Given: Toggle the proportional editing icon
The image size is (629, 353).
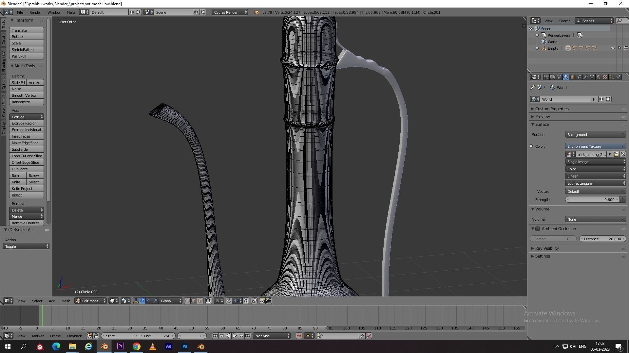Looking at the screenshot, I should click(217, 301).
